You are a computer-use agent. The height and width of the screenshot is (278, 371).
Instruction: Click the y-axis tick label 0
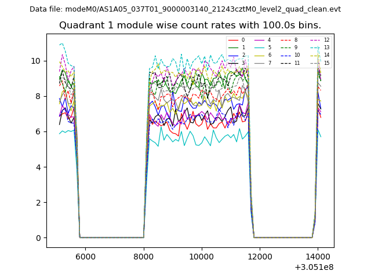pyautogui.click(x=38, y=238)
